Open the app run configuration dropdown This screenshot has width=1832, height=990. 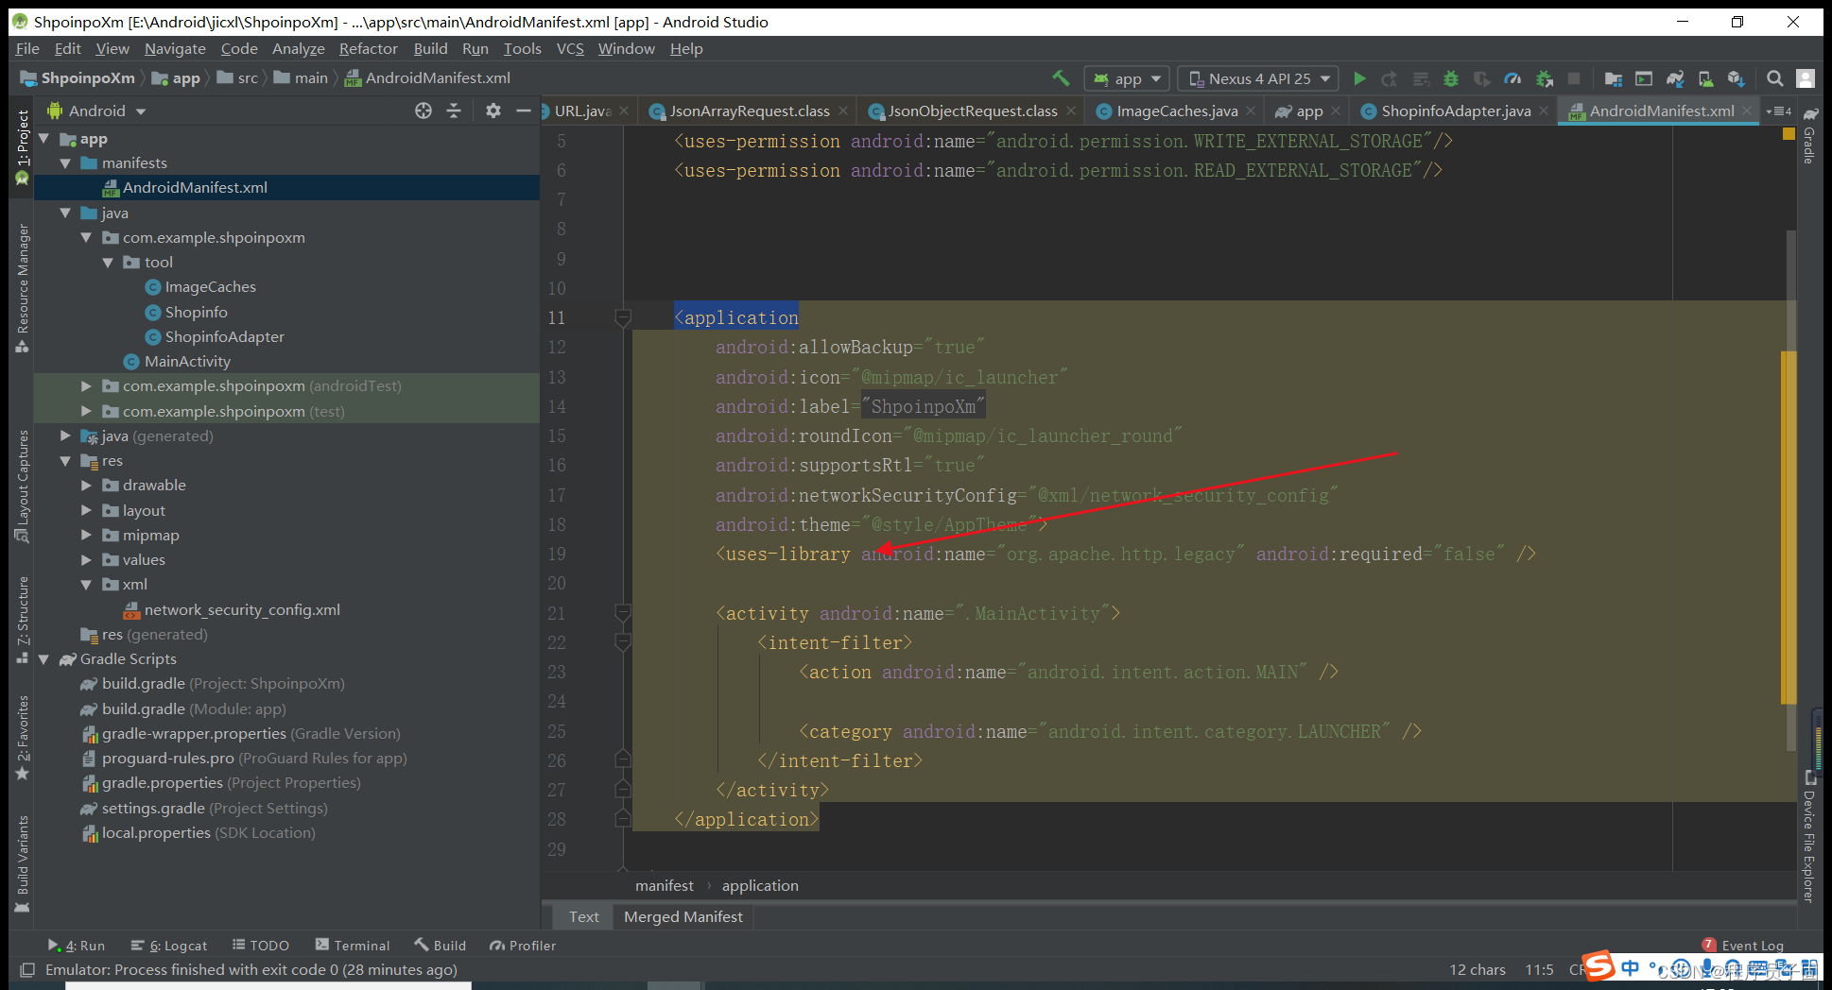[x=1127, y=78]
